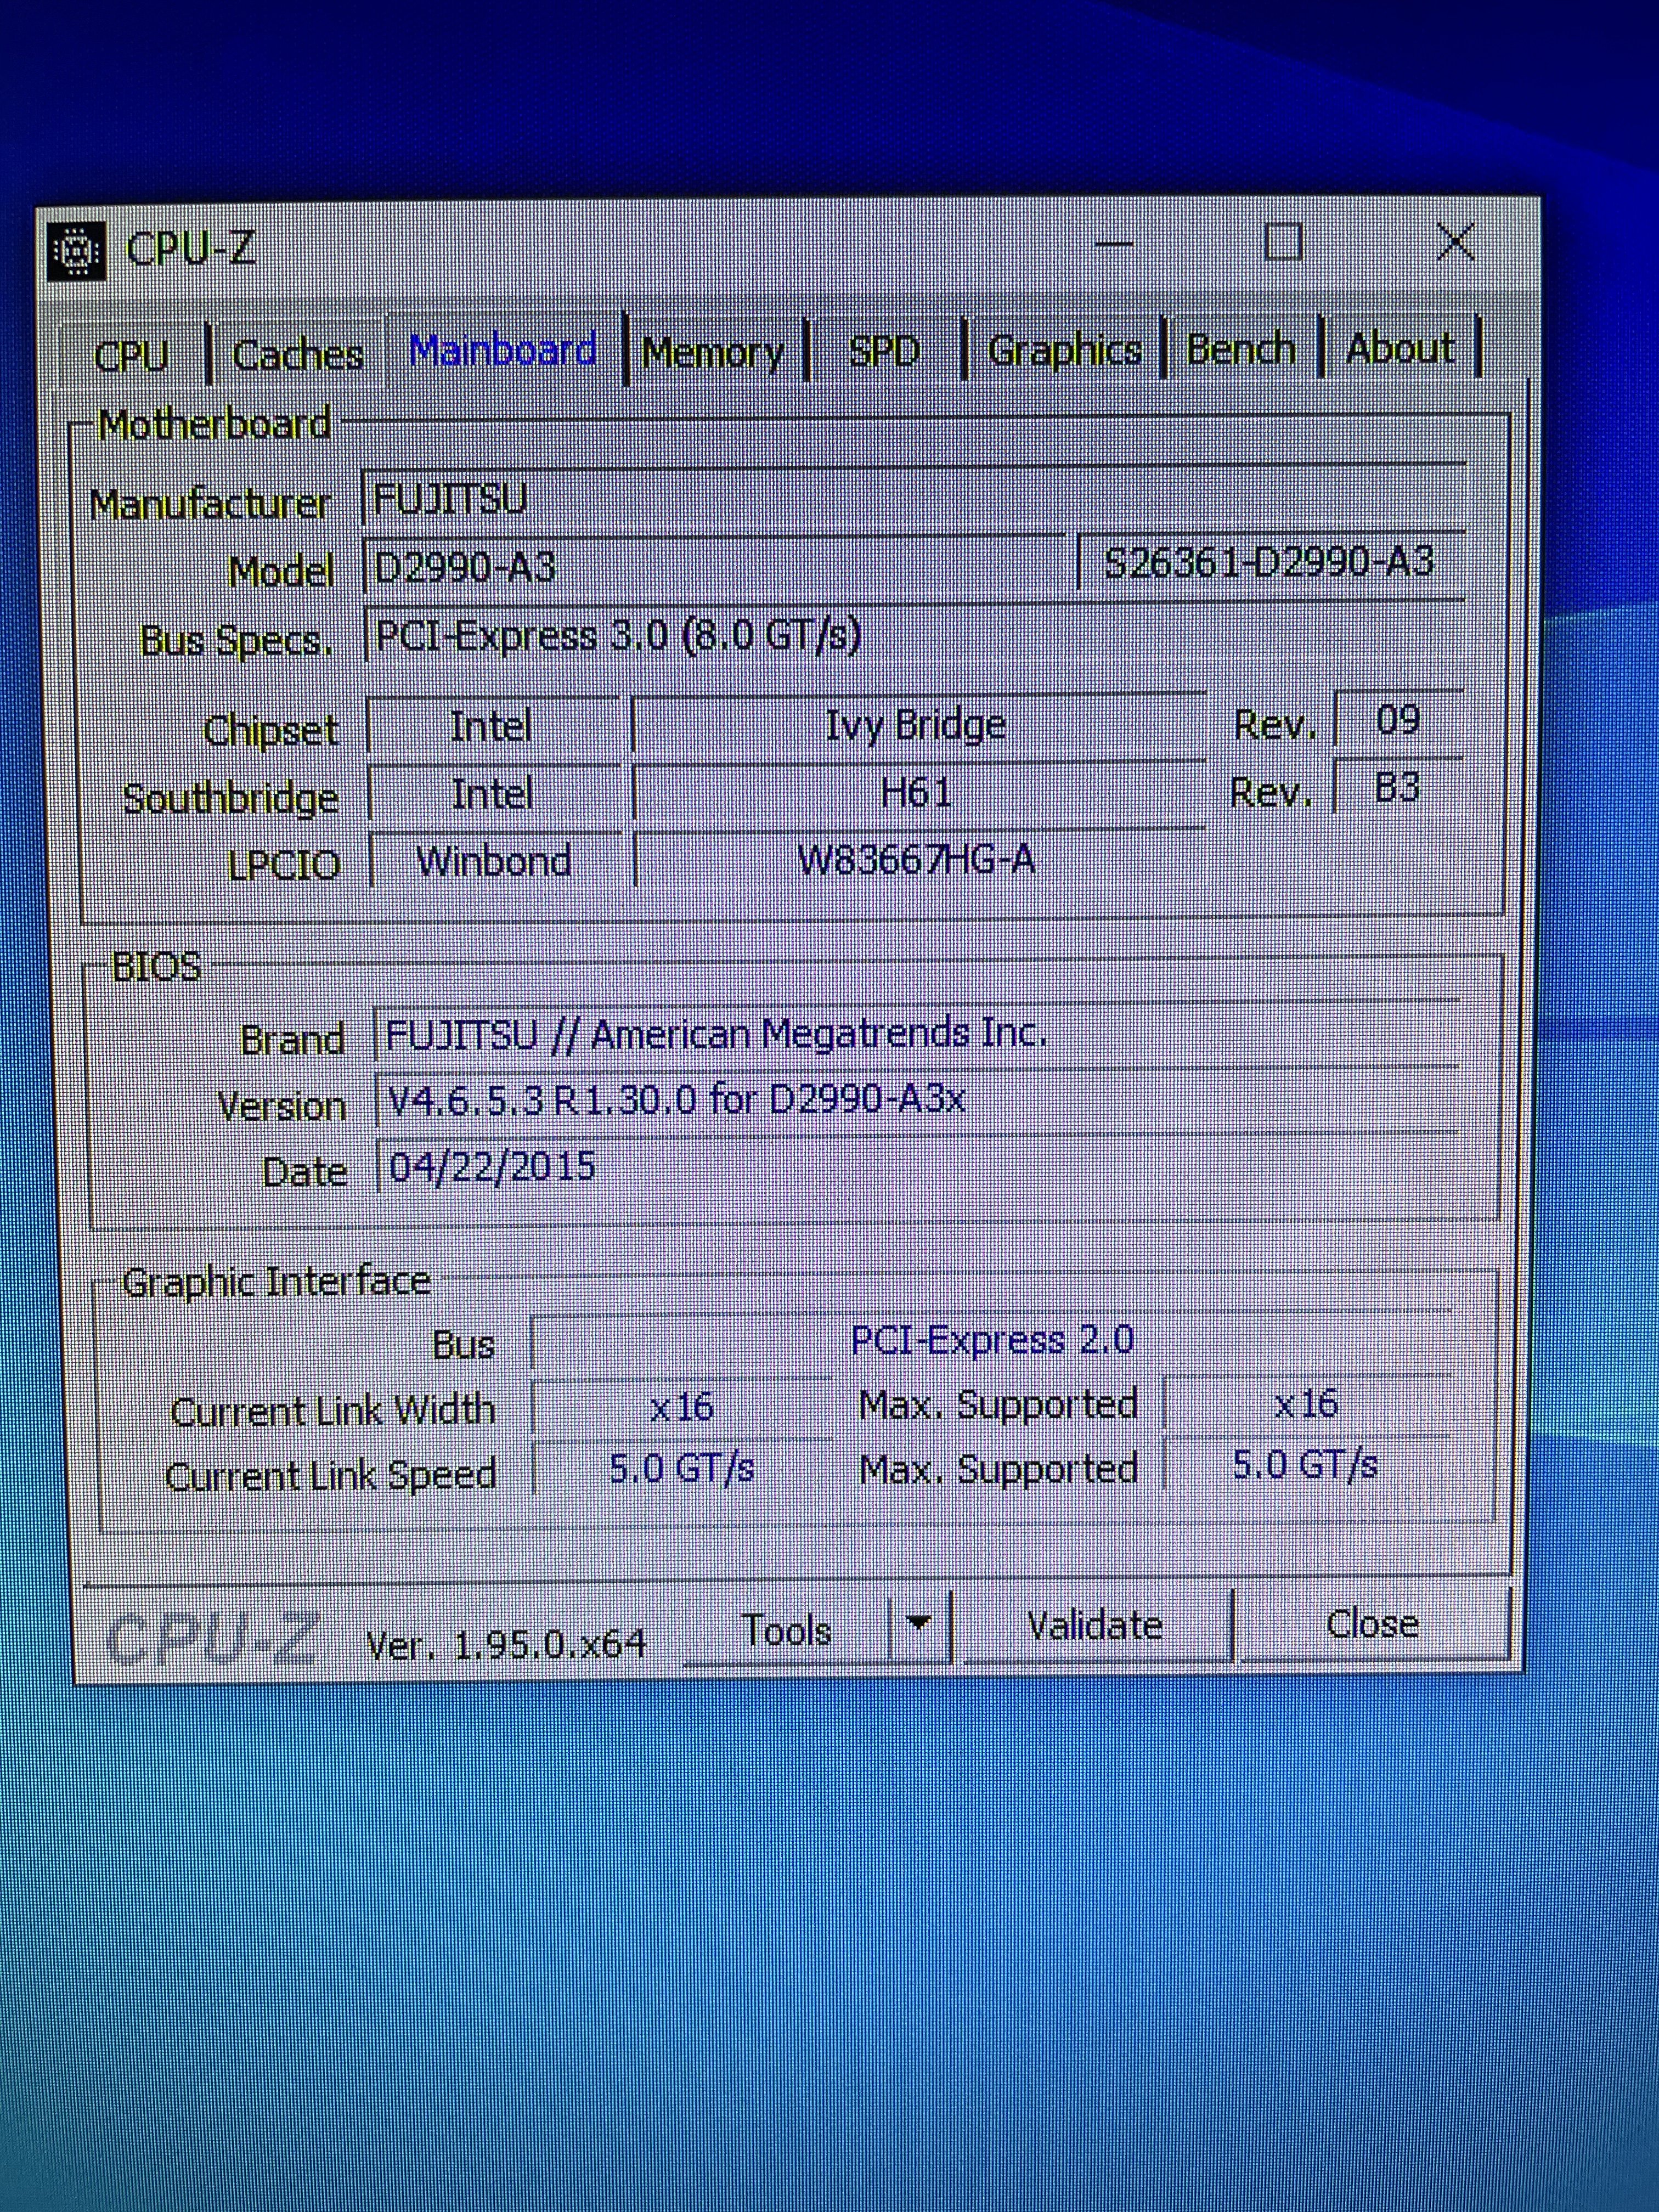Open the CPU tab

pos(131,355)
